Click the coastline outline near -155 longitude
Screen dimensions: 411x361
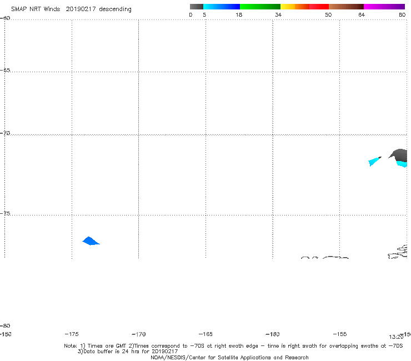coord(335,258)
